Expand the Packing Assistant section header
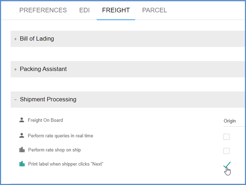 128,69
